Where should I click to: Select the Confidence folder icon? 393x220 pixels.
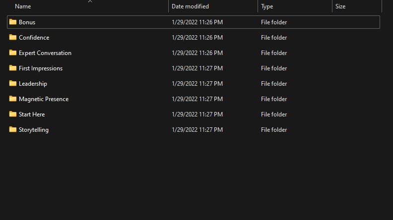click(13, 37)
